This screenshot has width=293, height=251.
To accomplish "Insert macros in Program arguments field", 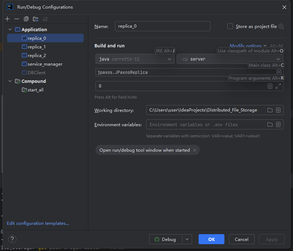I will coord(270,86).
